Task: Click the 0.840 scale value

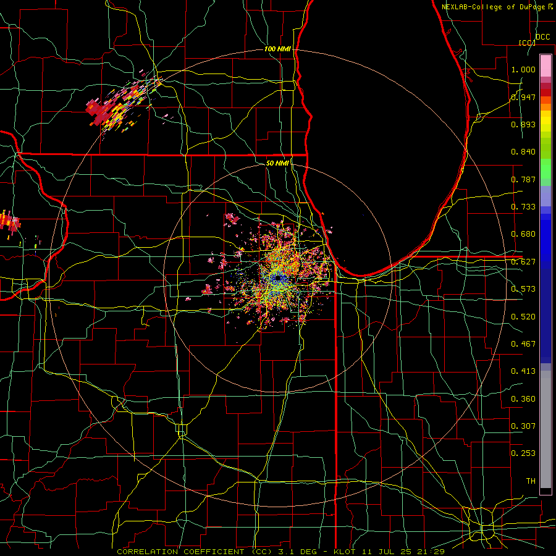Action: [x=523, y=152]
